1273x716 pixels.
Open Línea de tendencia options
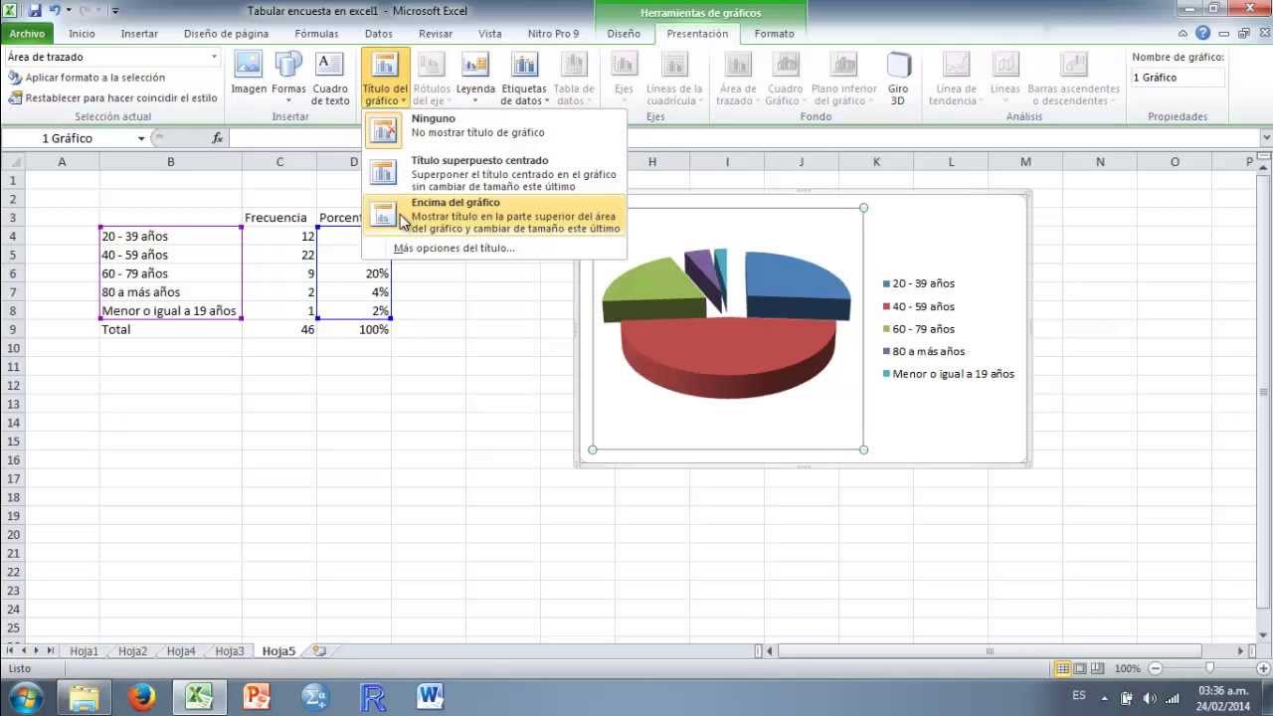[x=956, y=78]
